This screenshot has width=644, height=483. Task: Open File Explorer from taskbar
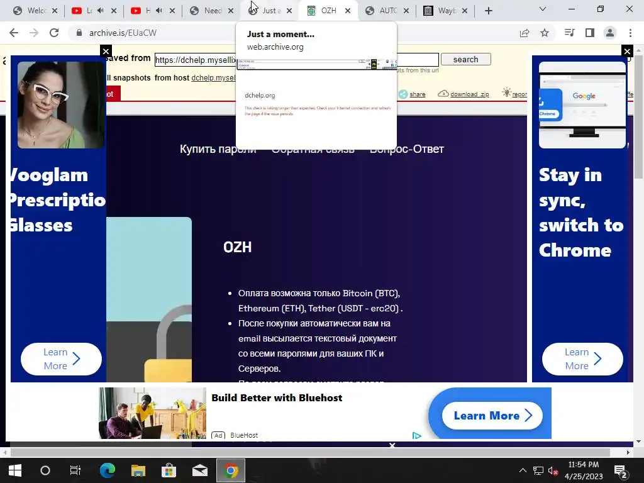click(x=138, y=470)
